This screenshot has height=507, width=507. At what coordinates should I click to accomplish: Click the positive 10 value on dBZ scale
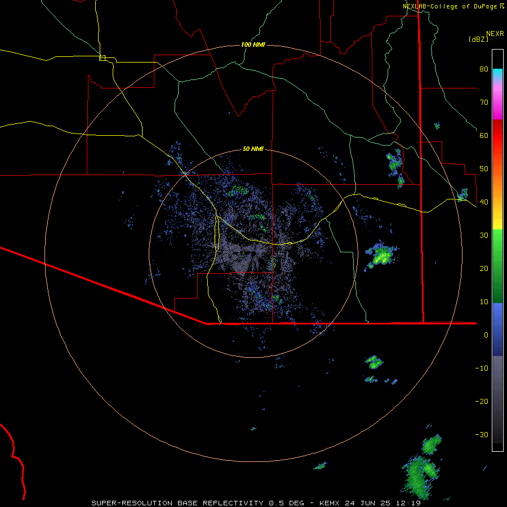tap(484, 302)
